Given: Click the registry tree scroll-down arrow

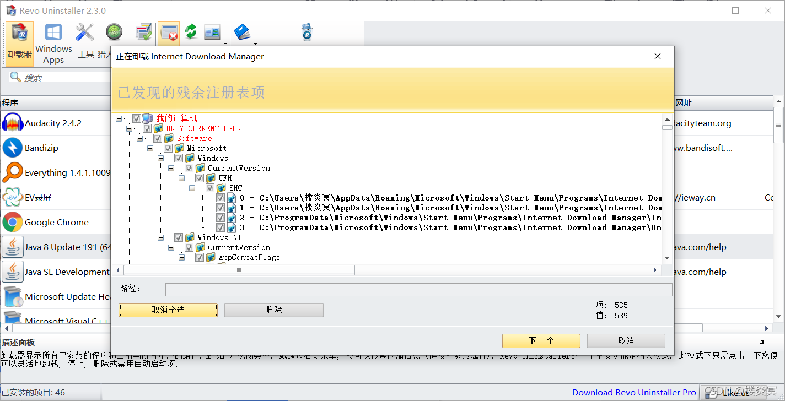Looking at the screenshot, I should coord(667,258).
